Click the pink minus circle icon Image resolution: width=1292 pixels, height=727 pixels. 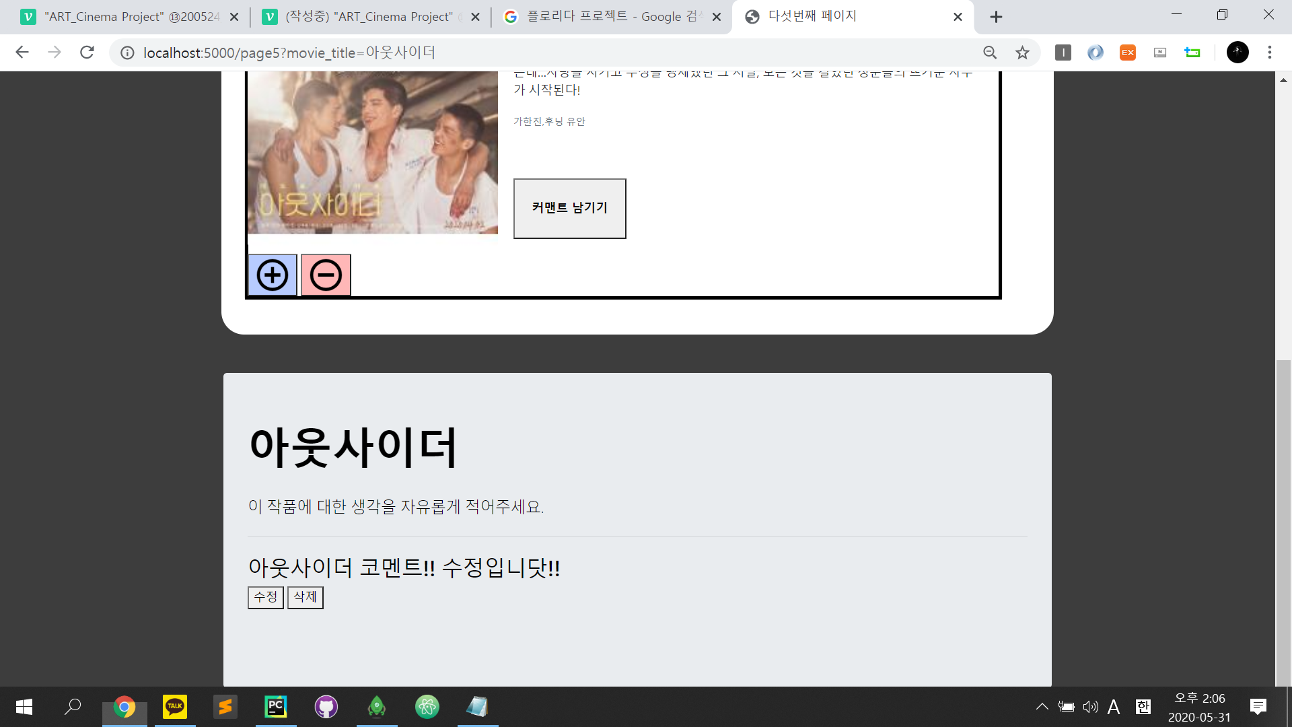(326, 275)
